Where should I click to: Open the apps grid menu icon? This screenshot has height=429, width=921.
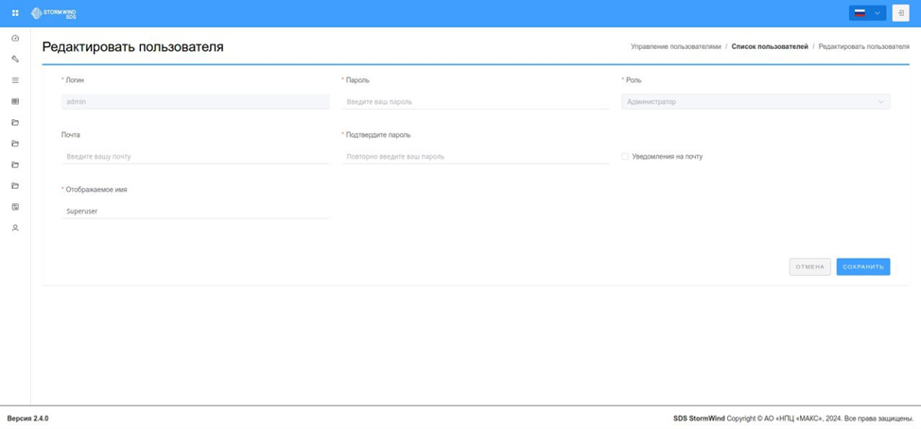click(15, 13)
